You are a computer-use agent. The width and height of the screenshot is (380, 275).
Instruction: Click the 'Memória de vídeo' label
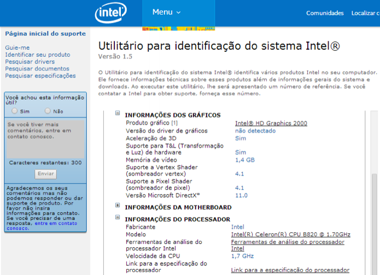[x=151, y=160]
